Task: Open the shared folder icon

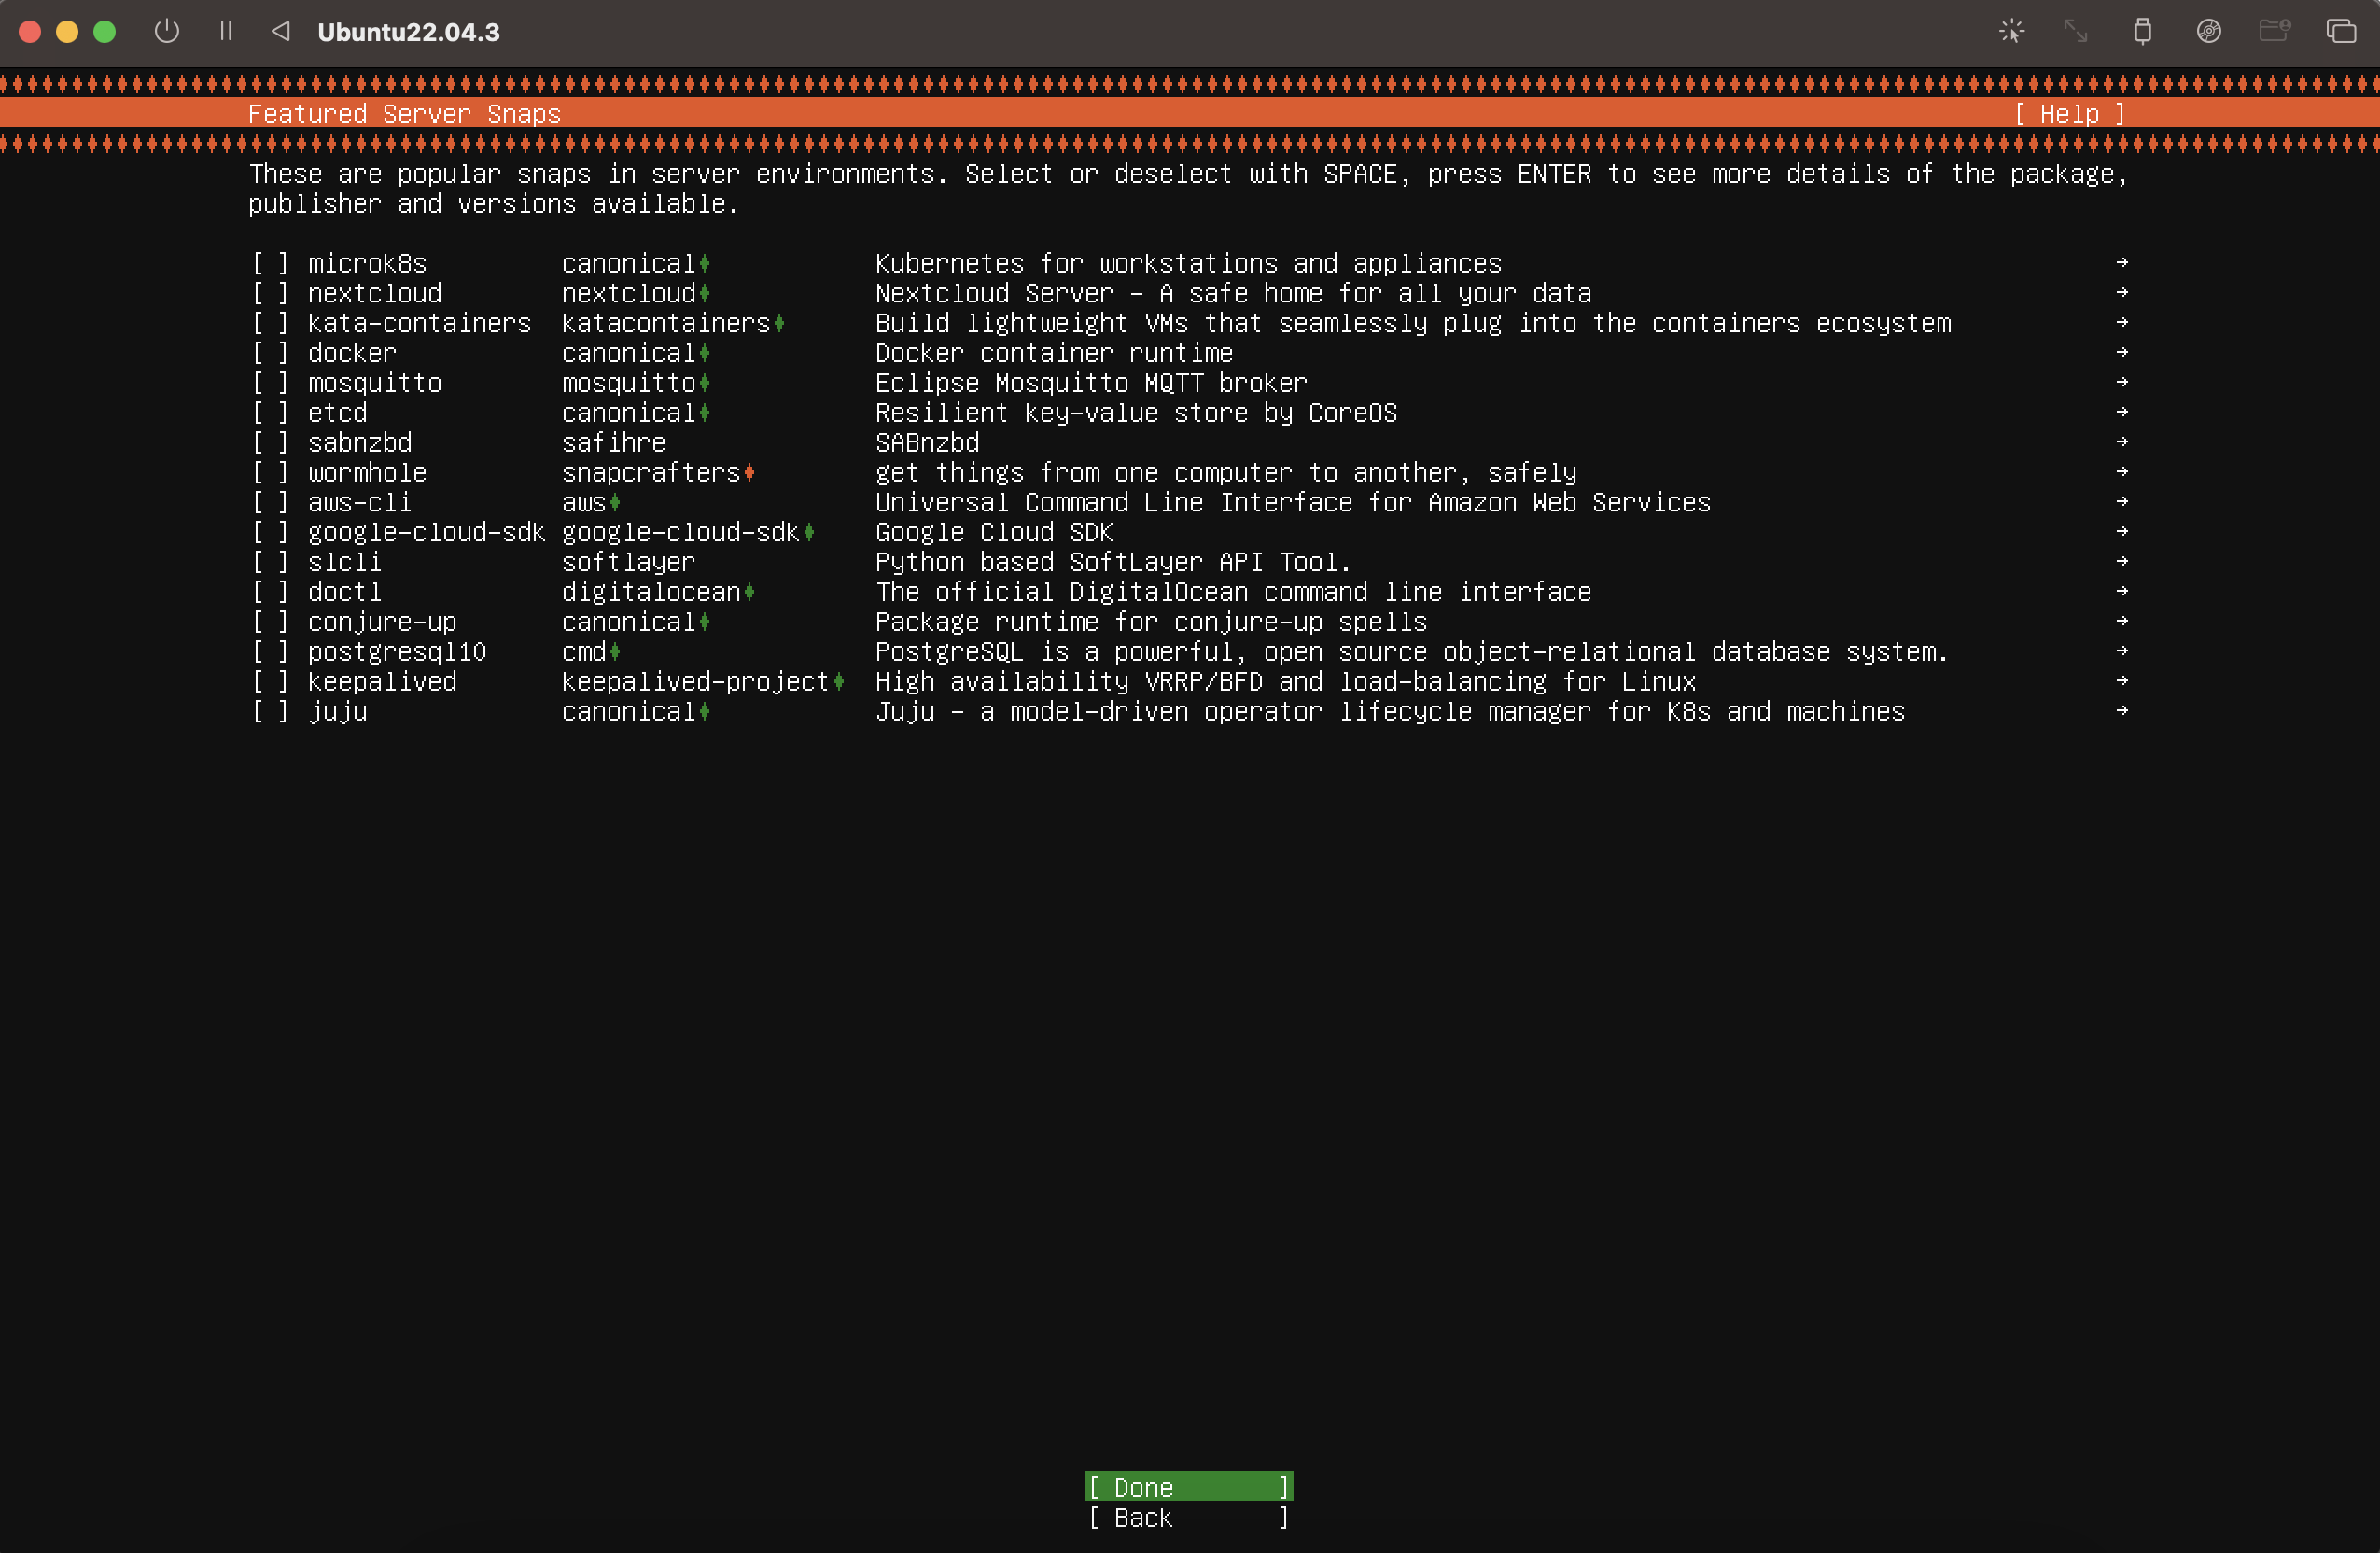Action: [2274, 31]
